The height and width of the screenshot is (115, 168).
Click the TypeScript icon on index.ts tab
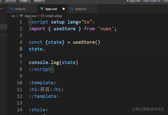pyautogui.click(x=72, y=9)
